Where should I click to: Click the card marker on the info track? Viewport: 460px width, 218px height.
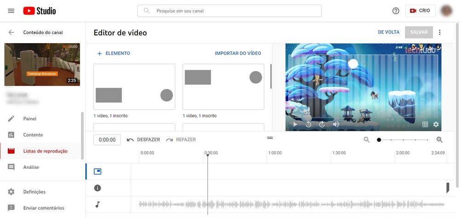[448, 188]
